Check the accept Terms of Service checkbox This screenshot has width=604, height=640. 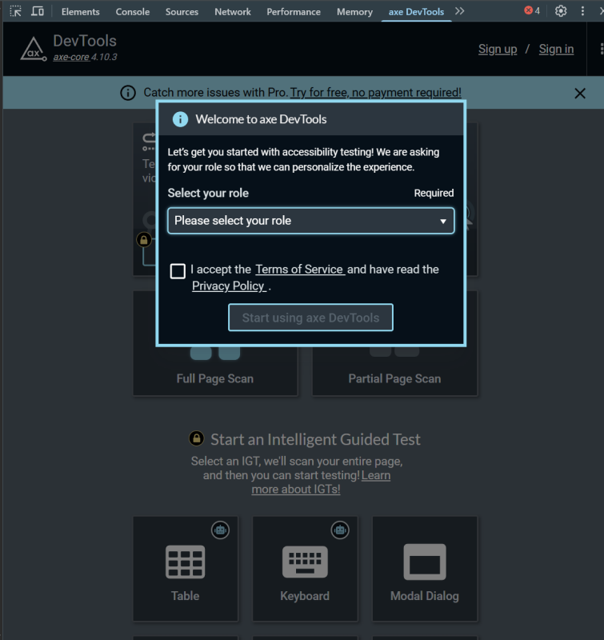pyautogui.click(x=178, y=271)
